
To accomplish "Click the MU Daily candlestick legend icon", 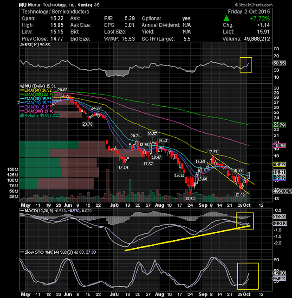I will (22, 86).
